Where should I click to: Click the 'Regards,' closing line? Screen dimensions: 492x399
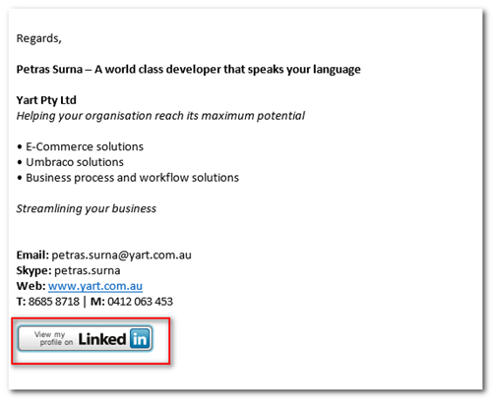(39, 38)
